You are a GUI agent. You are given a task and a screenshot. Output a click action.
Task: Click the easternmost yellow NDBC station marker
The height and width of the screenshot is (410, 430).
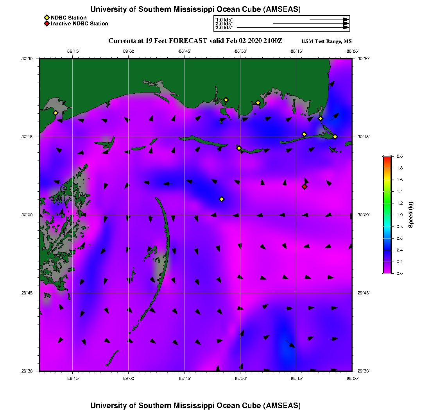point(335,137)
